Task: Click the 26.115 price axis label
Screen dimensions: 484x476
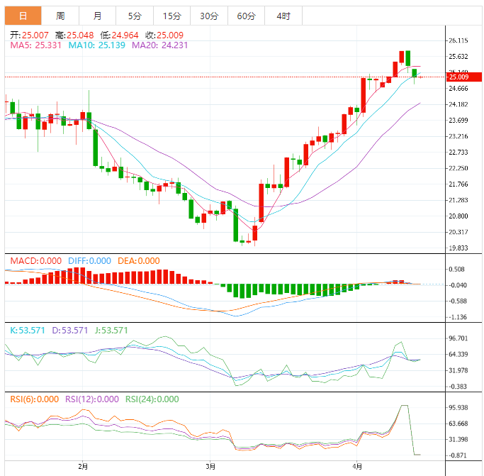Action: click(x=458, y=40)
